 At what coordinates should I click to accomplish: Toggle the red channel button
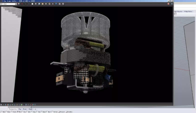point(22,4)
